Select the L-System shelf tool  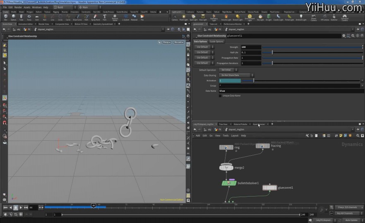point(125,17)
